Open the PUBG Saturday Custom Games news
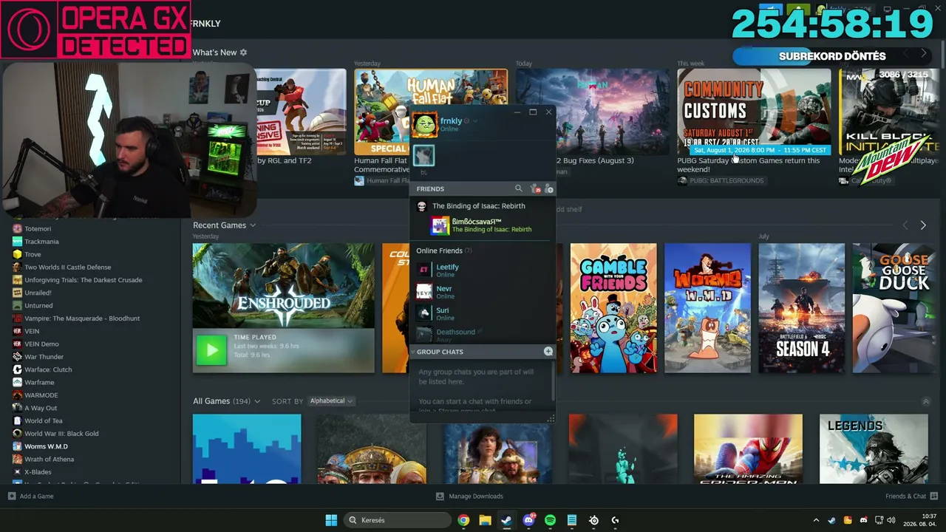The width and height of the screenshot is (946, 532). coord(754,112)
